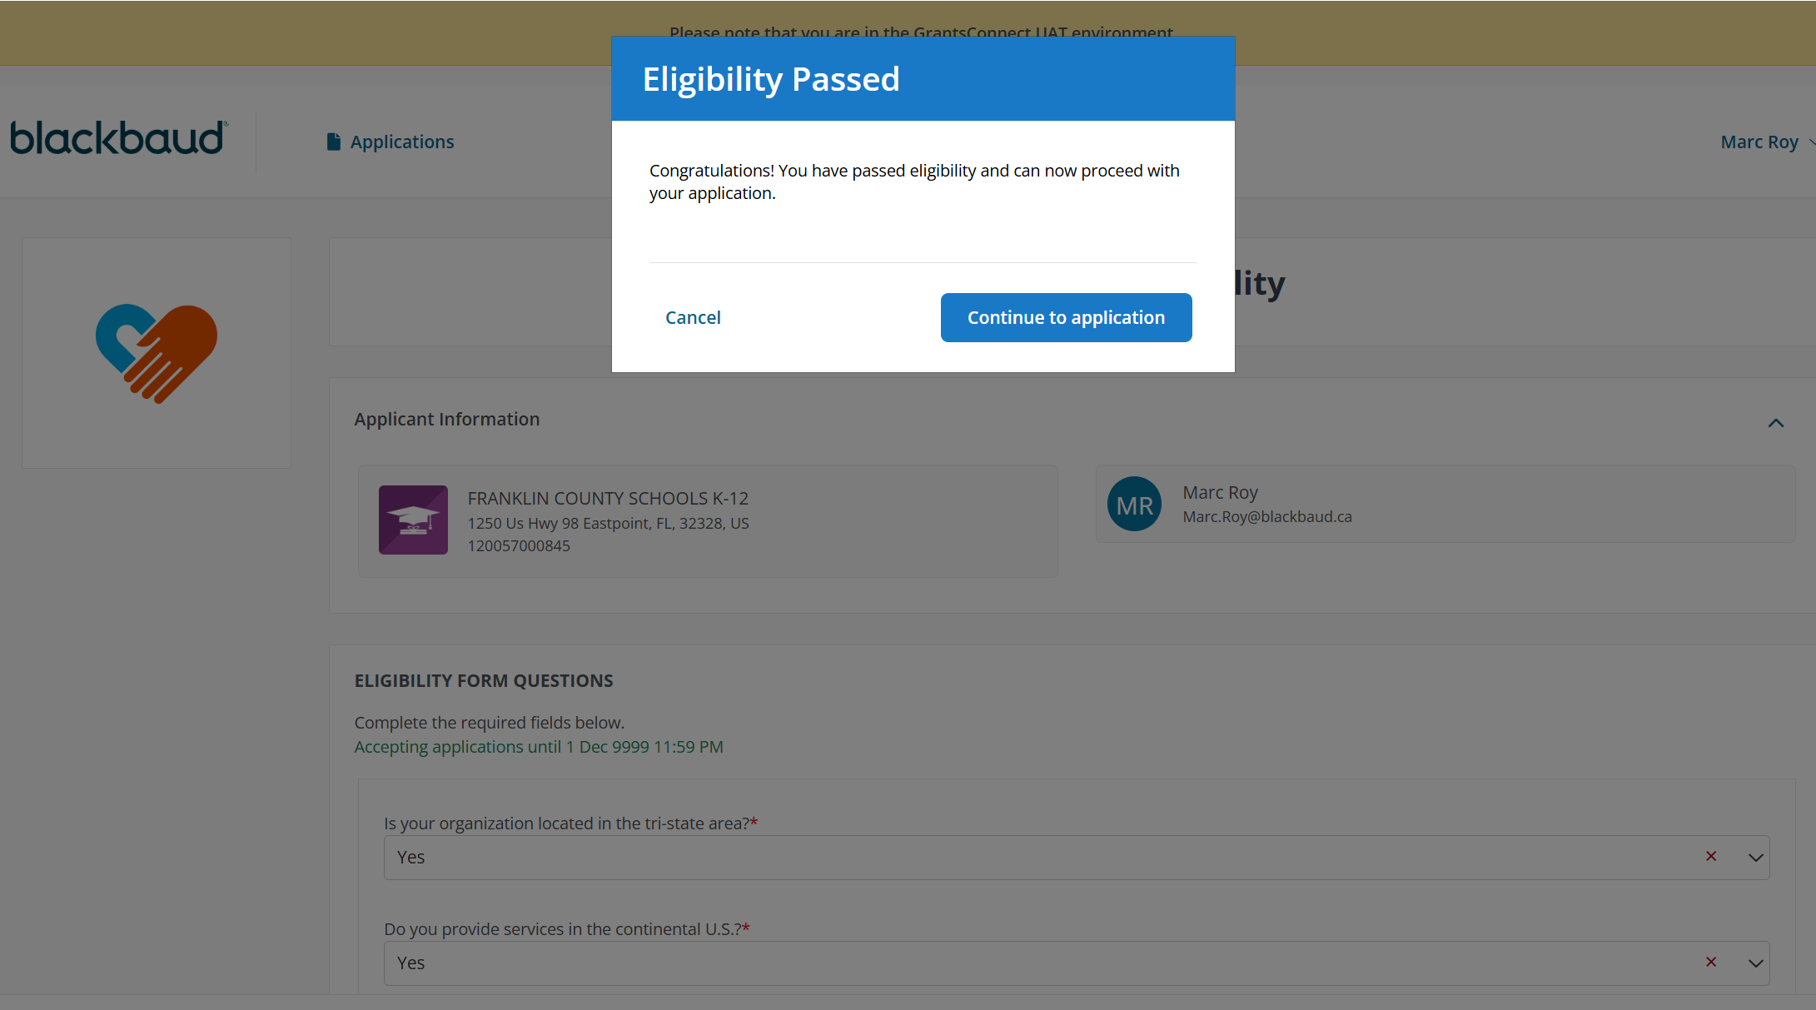Click the blackbaud logo
The width and height of the screenshot is (1816, 1010).
pyautogui.click(x=118, y=138)
